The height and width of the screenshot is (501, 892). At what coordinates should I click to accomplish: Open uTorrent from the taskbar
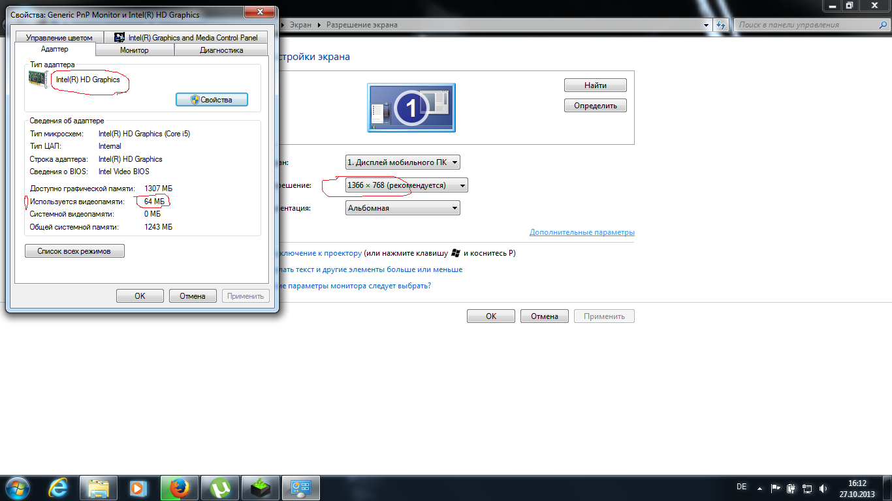[219, 488]
